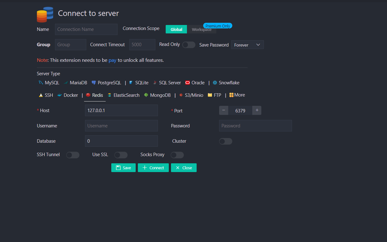Toggle the Socks Proxy switch
Viewport: 387px width, 242px height.
point(177,155)
